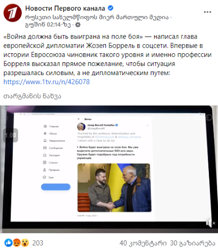The width and height of the screenshot is (218, 250).
Task: Click the Zelensky–Borrell handshake photo in video
Action: [115, 188]
